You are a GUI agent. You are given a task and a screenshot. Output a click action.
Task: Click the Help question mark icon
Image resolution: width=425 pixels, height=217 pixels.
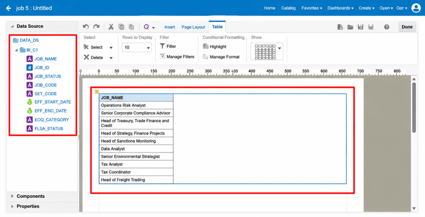point(387,27)
